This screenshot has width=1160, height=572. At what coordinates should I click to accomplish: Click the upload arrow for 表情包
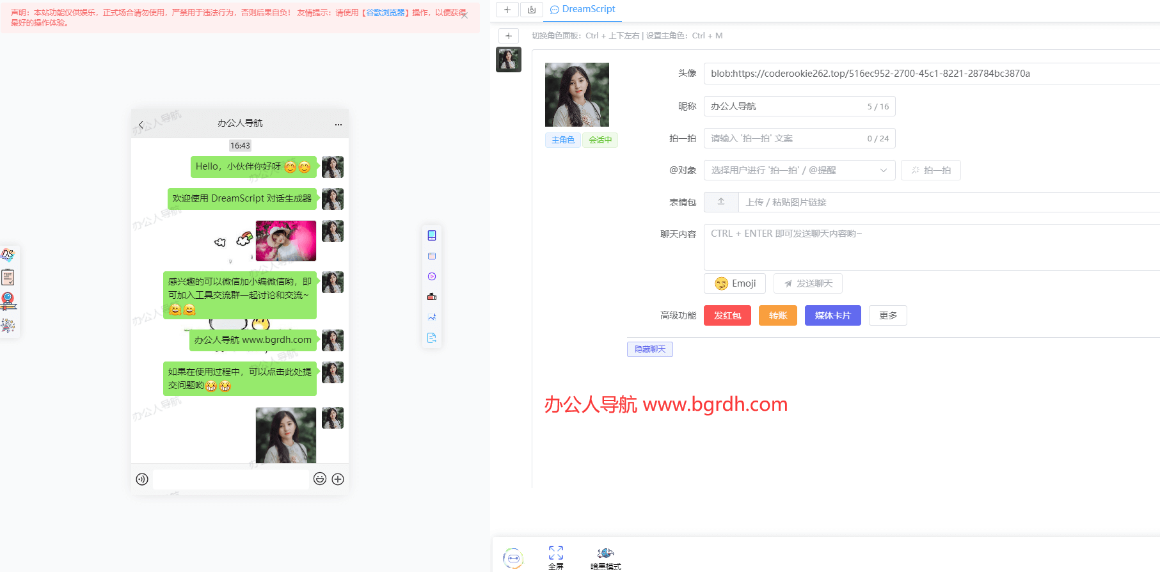[721, 202]
